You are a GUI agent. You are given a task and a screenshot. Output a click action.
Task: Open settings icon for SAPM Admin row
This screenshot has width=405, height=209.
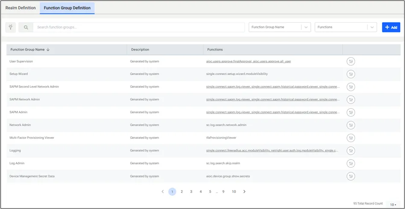click(x=350, y=112)
